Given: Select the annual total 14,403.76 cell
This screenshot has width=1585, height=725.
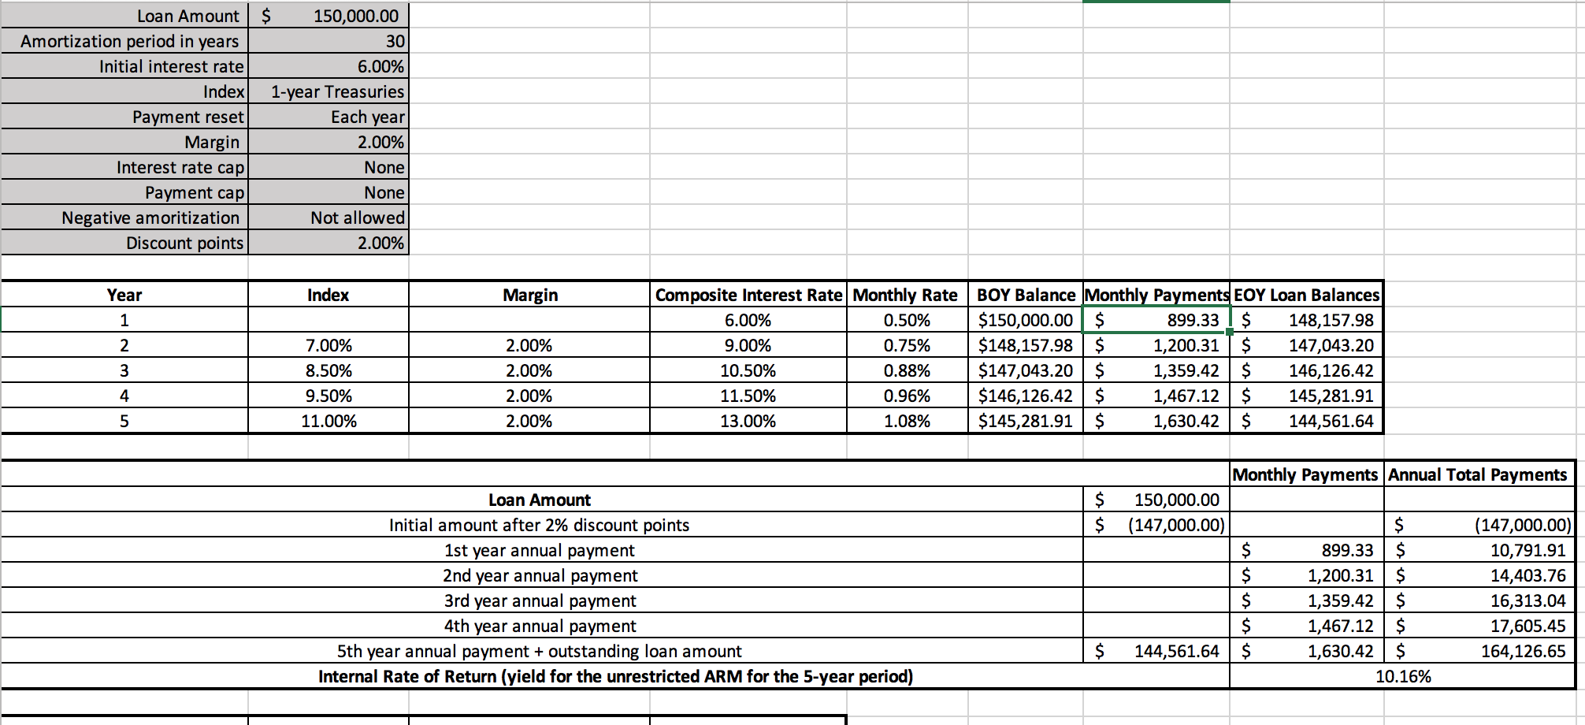Looking at the screenshot, I should [x=1479, y=575].
